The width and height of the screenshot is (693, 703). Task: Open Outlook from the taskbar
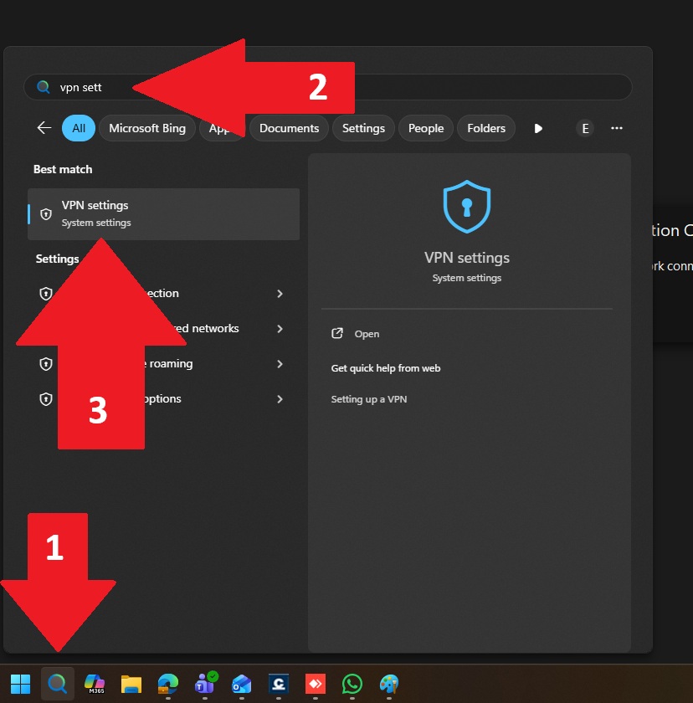click(242, 684)
